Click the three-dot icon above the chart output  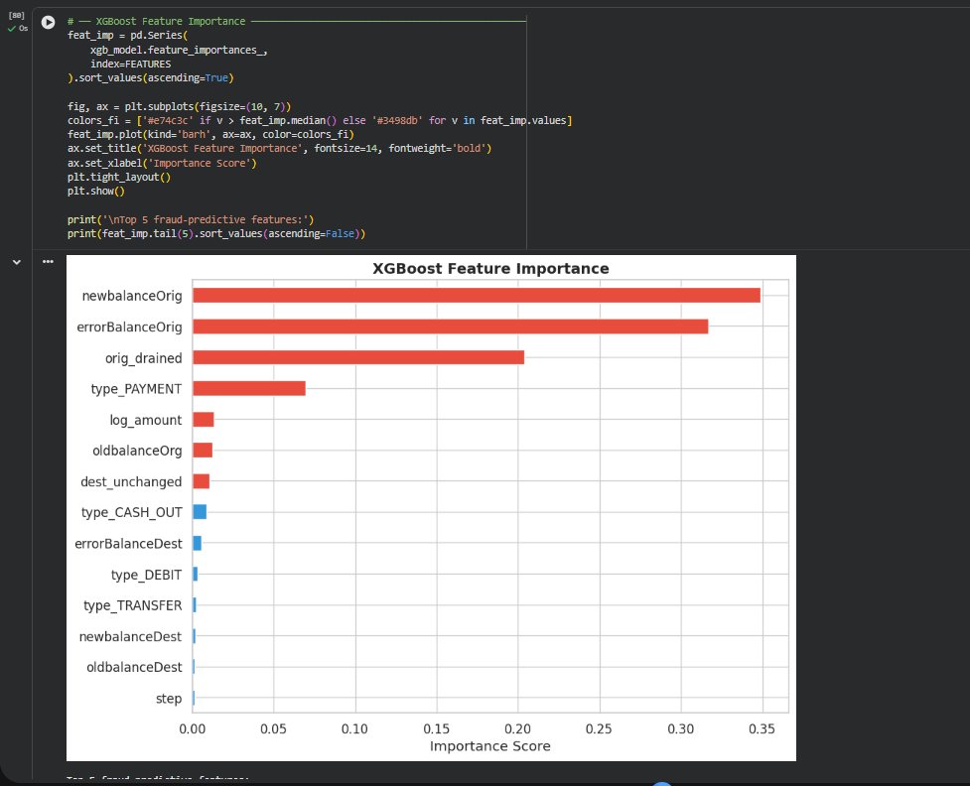pyautogui.click(x=48, y=261)
